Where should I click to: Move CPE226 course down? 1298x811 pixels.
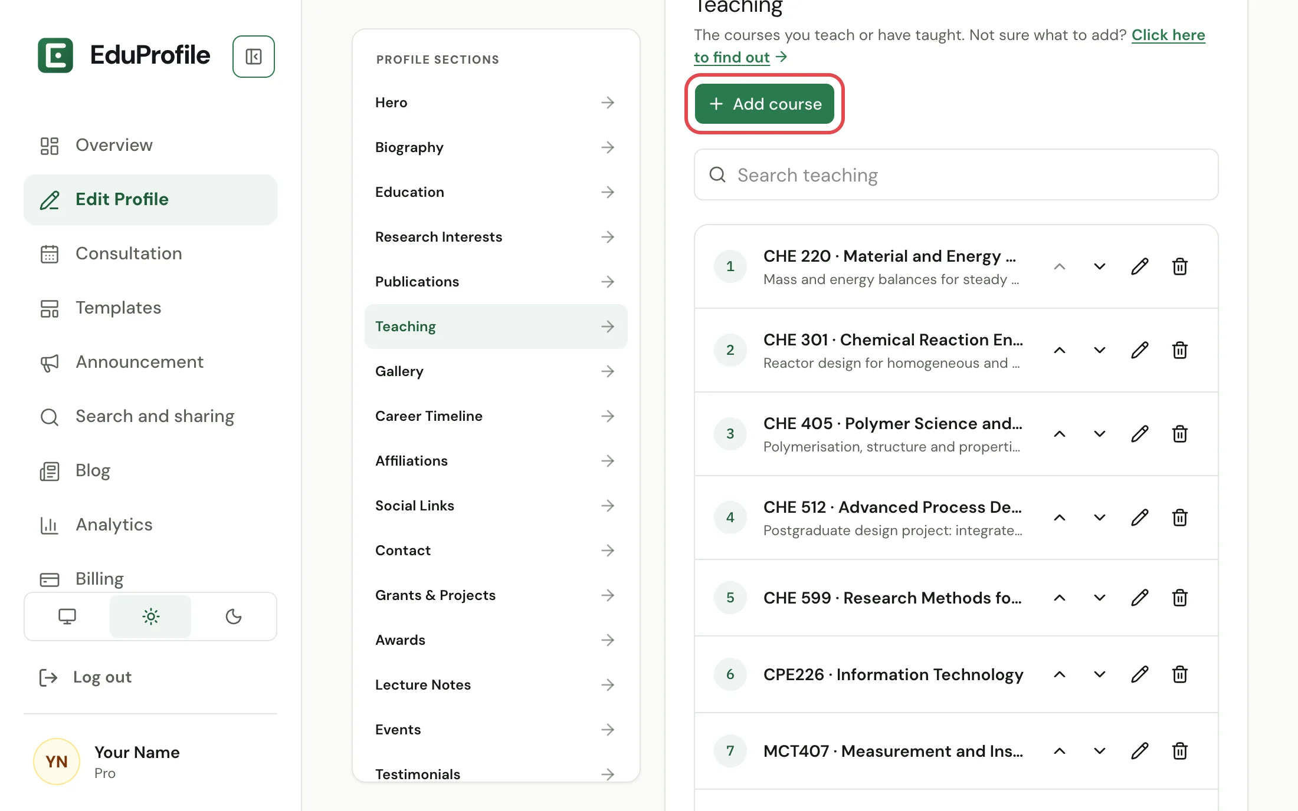tap(1100, 674)
